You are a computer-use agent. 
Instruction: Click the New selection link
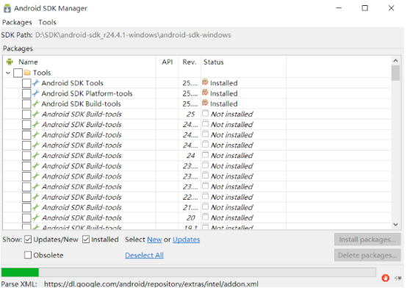click(x=154, y=240)
